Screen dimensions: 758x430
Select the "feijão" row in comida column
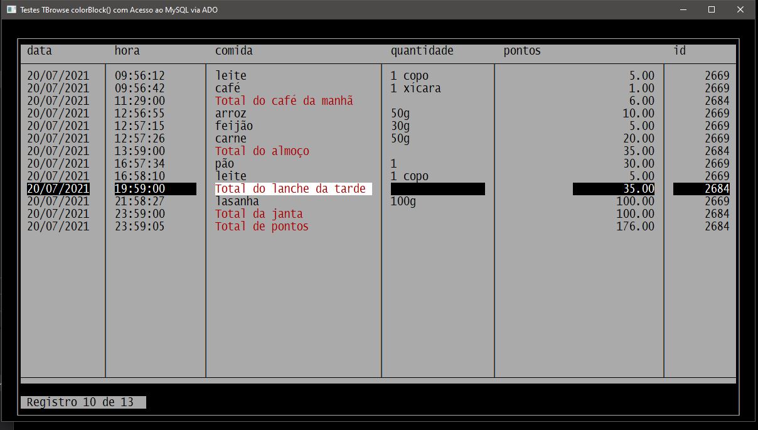233,126
